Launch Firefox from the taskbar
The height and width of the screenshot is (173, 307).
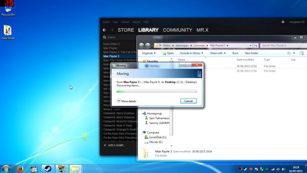[20, 169]
